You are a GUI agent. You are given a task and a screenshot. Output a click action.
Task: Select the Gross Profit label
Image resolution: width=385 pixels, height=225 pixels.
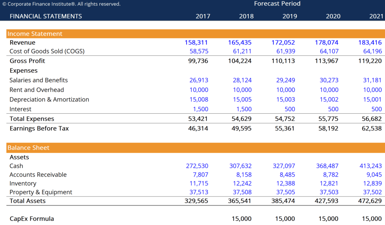[x=27, y=61]
